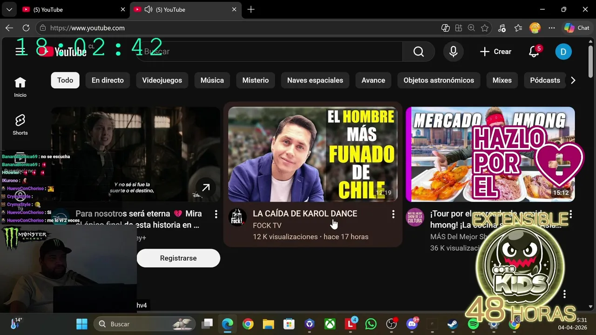Click the YouTube search magnifier button

click(419, 52)
